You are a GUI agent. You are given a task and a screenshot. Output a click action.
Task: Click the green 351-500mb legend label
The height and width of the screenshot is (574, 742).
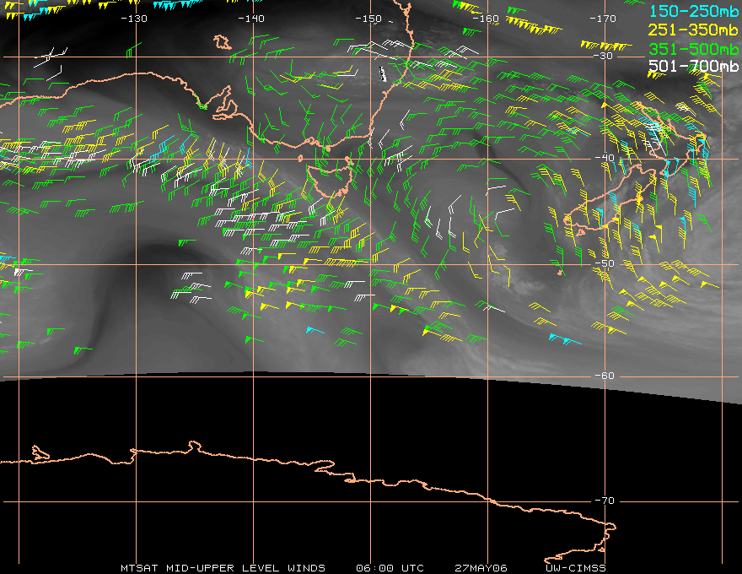tap(694, 48)
